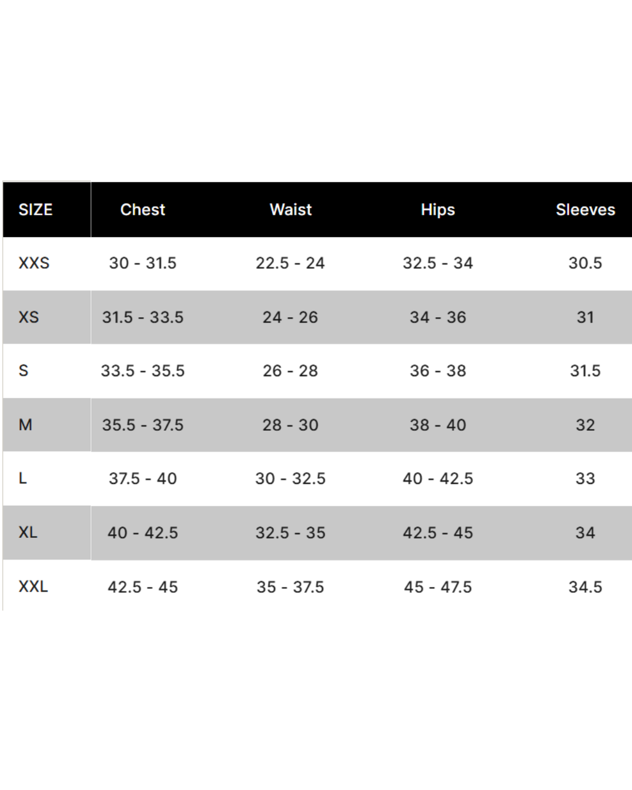Click the M size row label
This screenshot has height=790, width=632.
tap(25, 425)
